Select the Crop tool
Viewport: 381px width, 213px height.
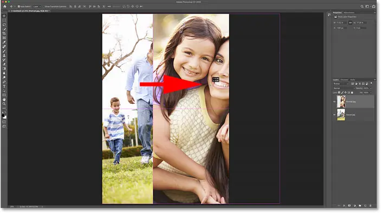[4, 34]
